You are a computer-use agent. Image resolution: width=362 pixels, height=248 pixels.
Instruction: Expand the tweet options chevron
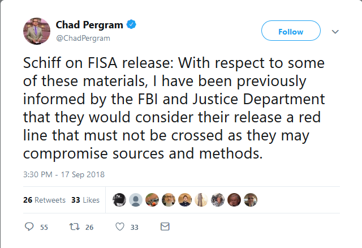[x=335, y=32]
